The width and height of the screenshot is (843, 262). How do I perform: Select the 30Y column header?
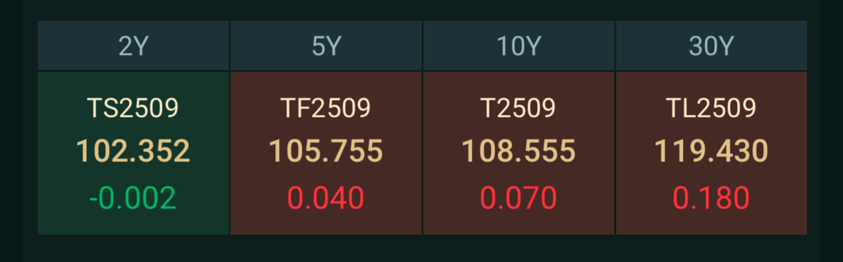tap(712, 46)
